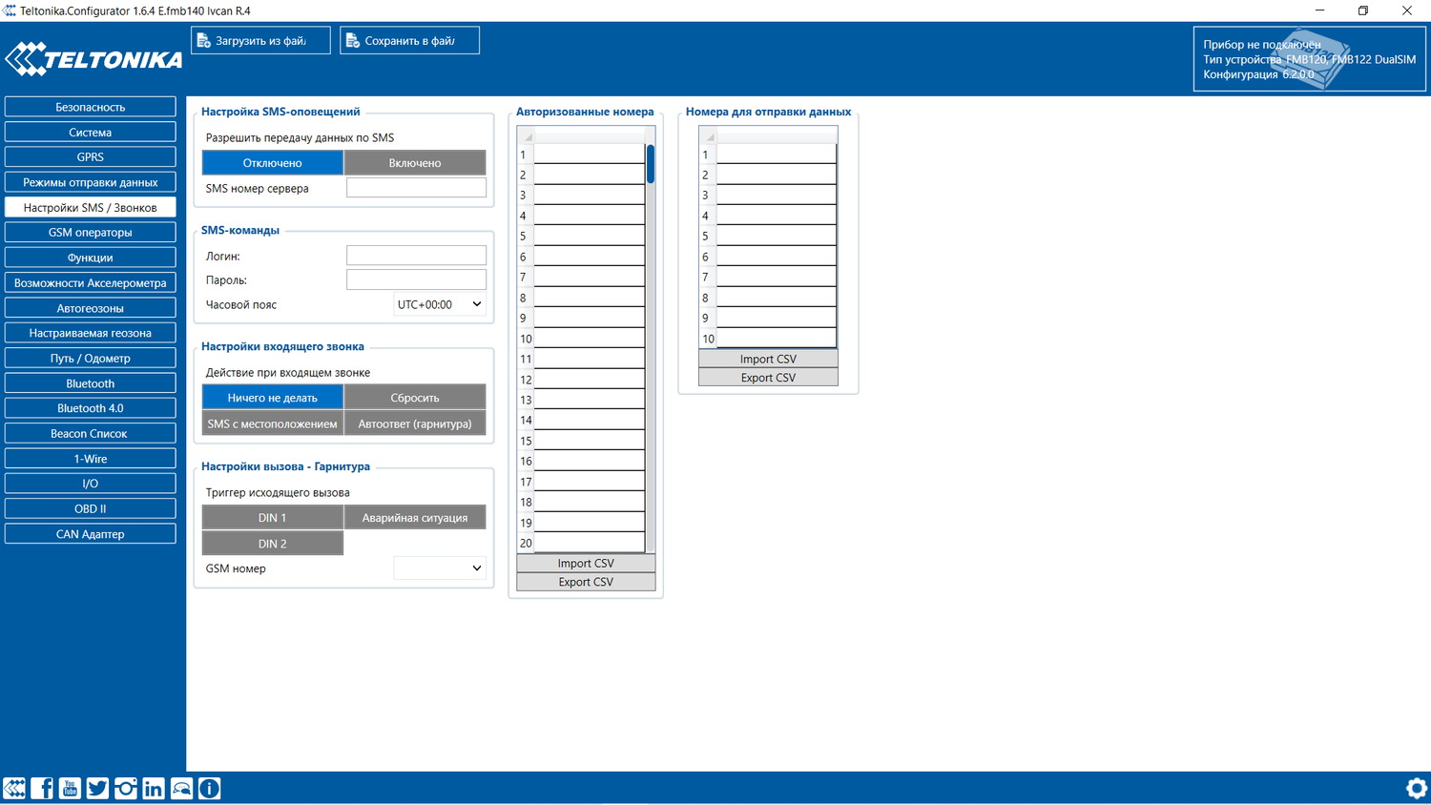
Task: Toggle Аварийная ситуация call trigger
Action: [415, 517]
